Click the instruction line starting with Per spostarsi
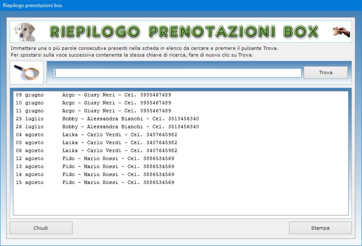 tap(132, 55)
